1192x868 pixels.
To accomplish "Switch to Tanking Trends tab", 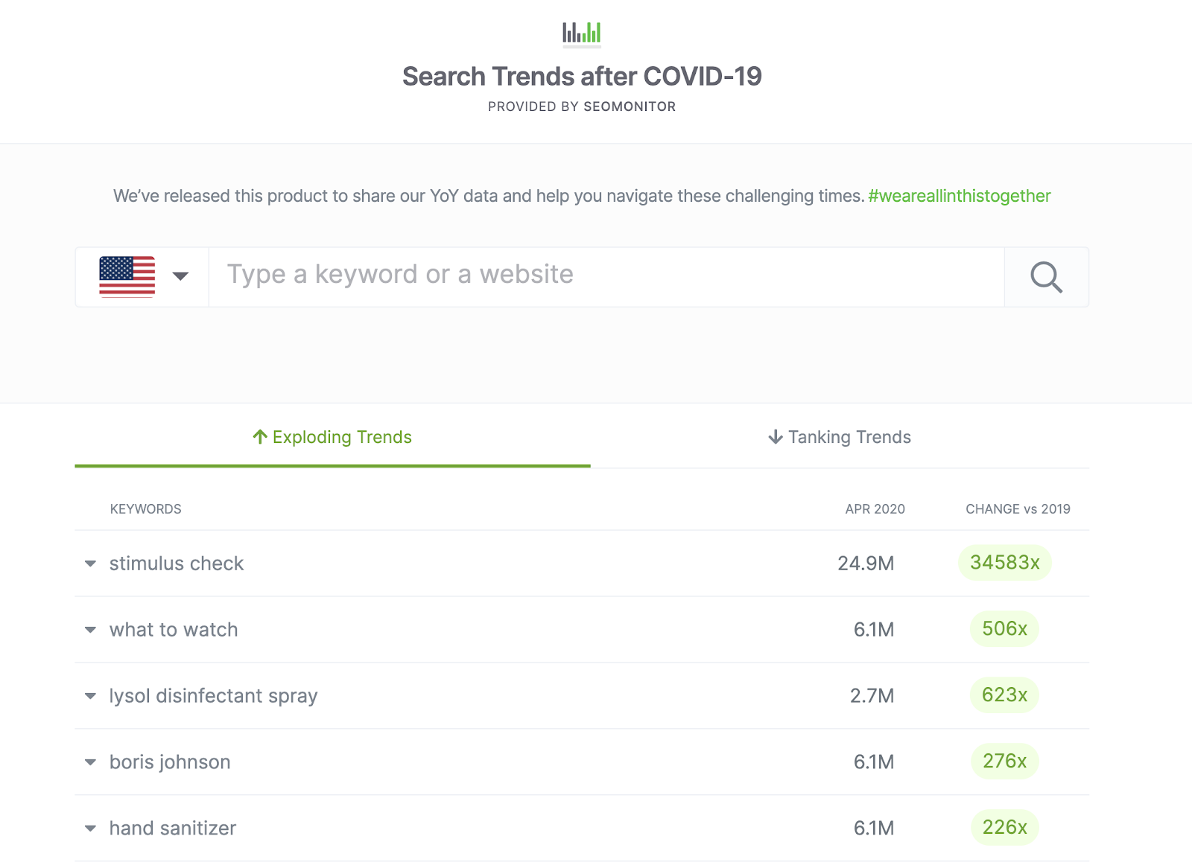I will (840, 437).
